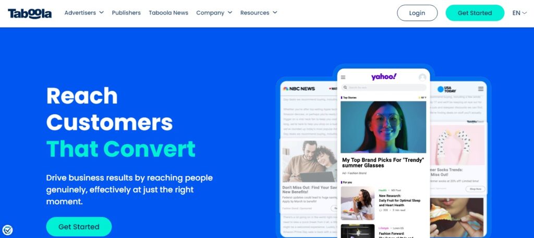Expand the Advertisers dropdown menu
This screenshot has width=534, height=238.
point(84,12)
